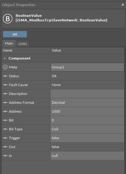Click the slot icon beside Address Format
Image resolution: width=126 pixels, height=174 pixels.
click(5, 103)
